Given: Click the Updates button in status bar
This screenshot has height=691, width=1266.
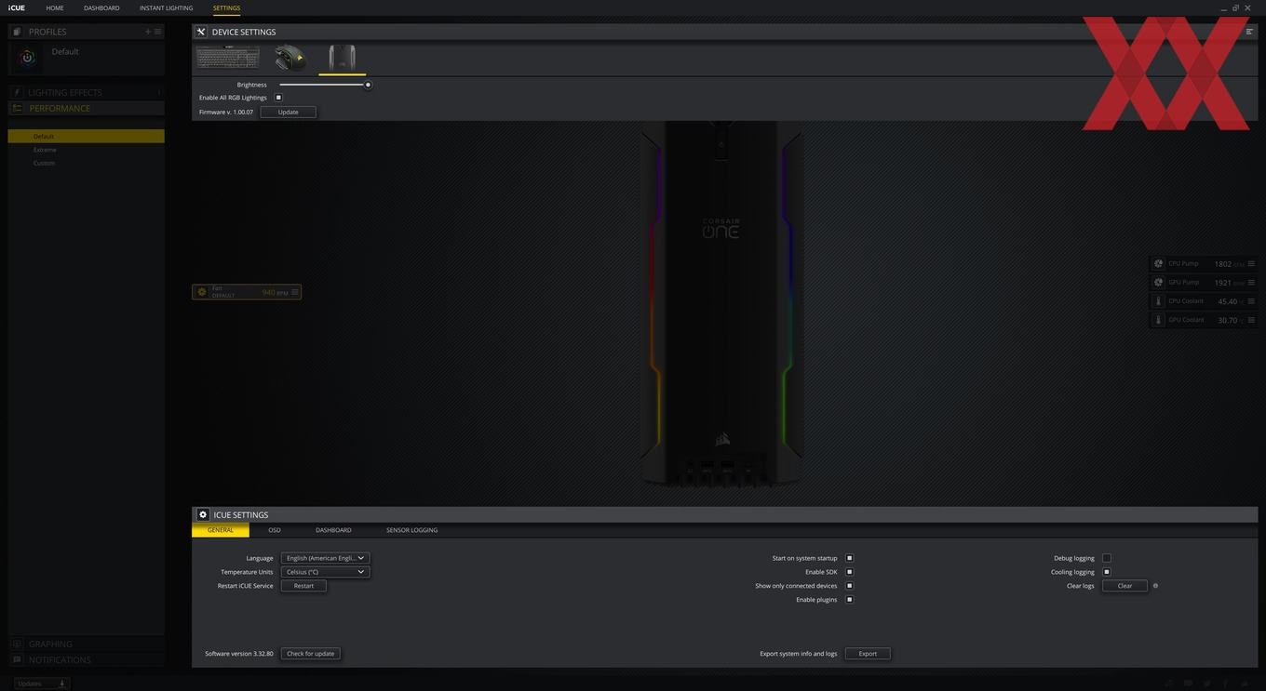Looking at the screenshot, I should [x=42, y=684].
